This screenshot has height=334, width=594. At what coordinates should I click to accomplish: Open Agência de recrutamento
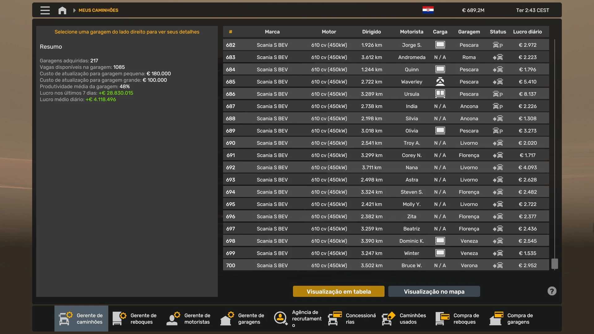pos(297,319)
